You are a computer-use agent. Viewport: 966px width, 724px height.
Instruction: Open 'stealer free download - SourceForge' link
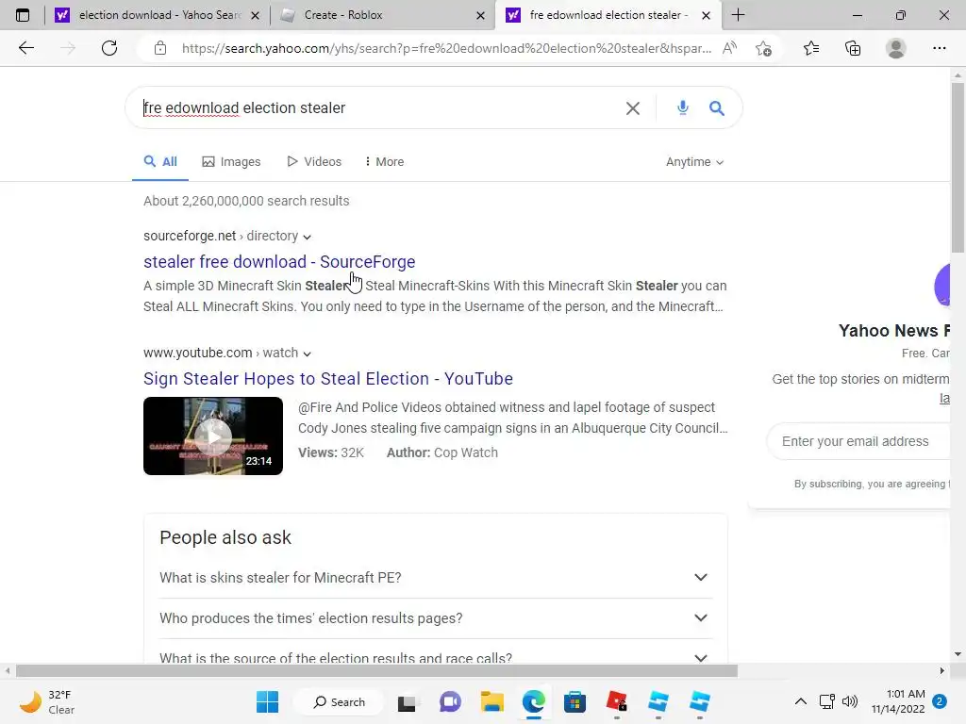pos(279,262)
